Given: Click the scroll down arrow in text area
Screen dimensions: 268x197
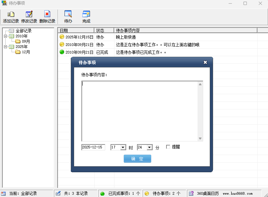Looking at the screenshot, I should click(200, 138).
